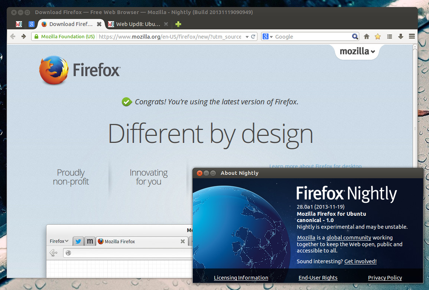Open the pinned Google tab

[x=32, y=24]
